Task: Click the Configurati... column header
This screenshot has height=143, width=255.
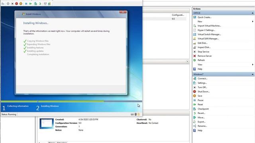Action: (x=178, y=15)
